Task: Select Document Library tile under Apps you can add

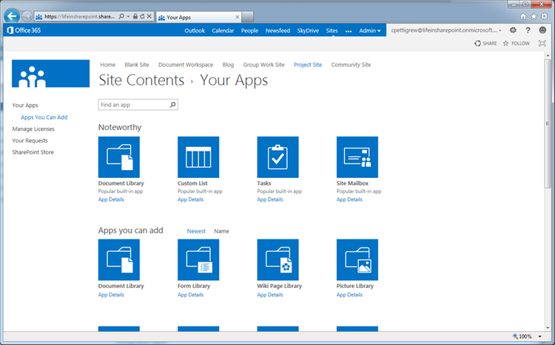Action: (x=119, y=259)
